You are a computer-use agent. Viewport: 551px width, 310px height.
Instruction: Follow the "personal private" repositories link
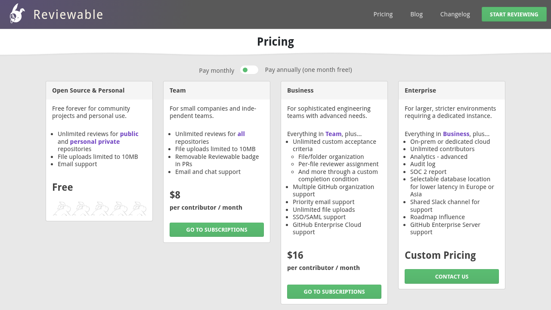95,142
